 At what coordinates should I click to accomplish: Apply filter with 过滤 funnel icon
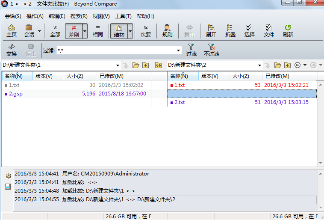point(191,50)
